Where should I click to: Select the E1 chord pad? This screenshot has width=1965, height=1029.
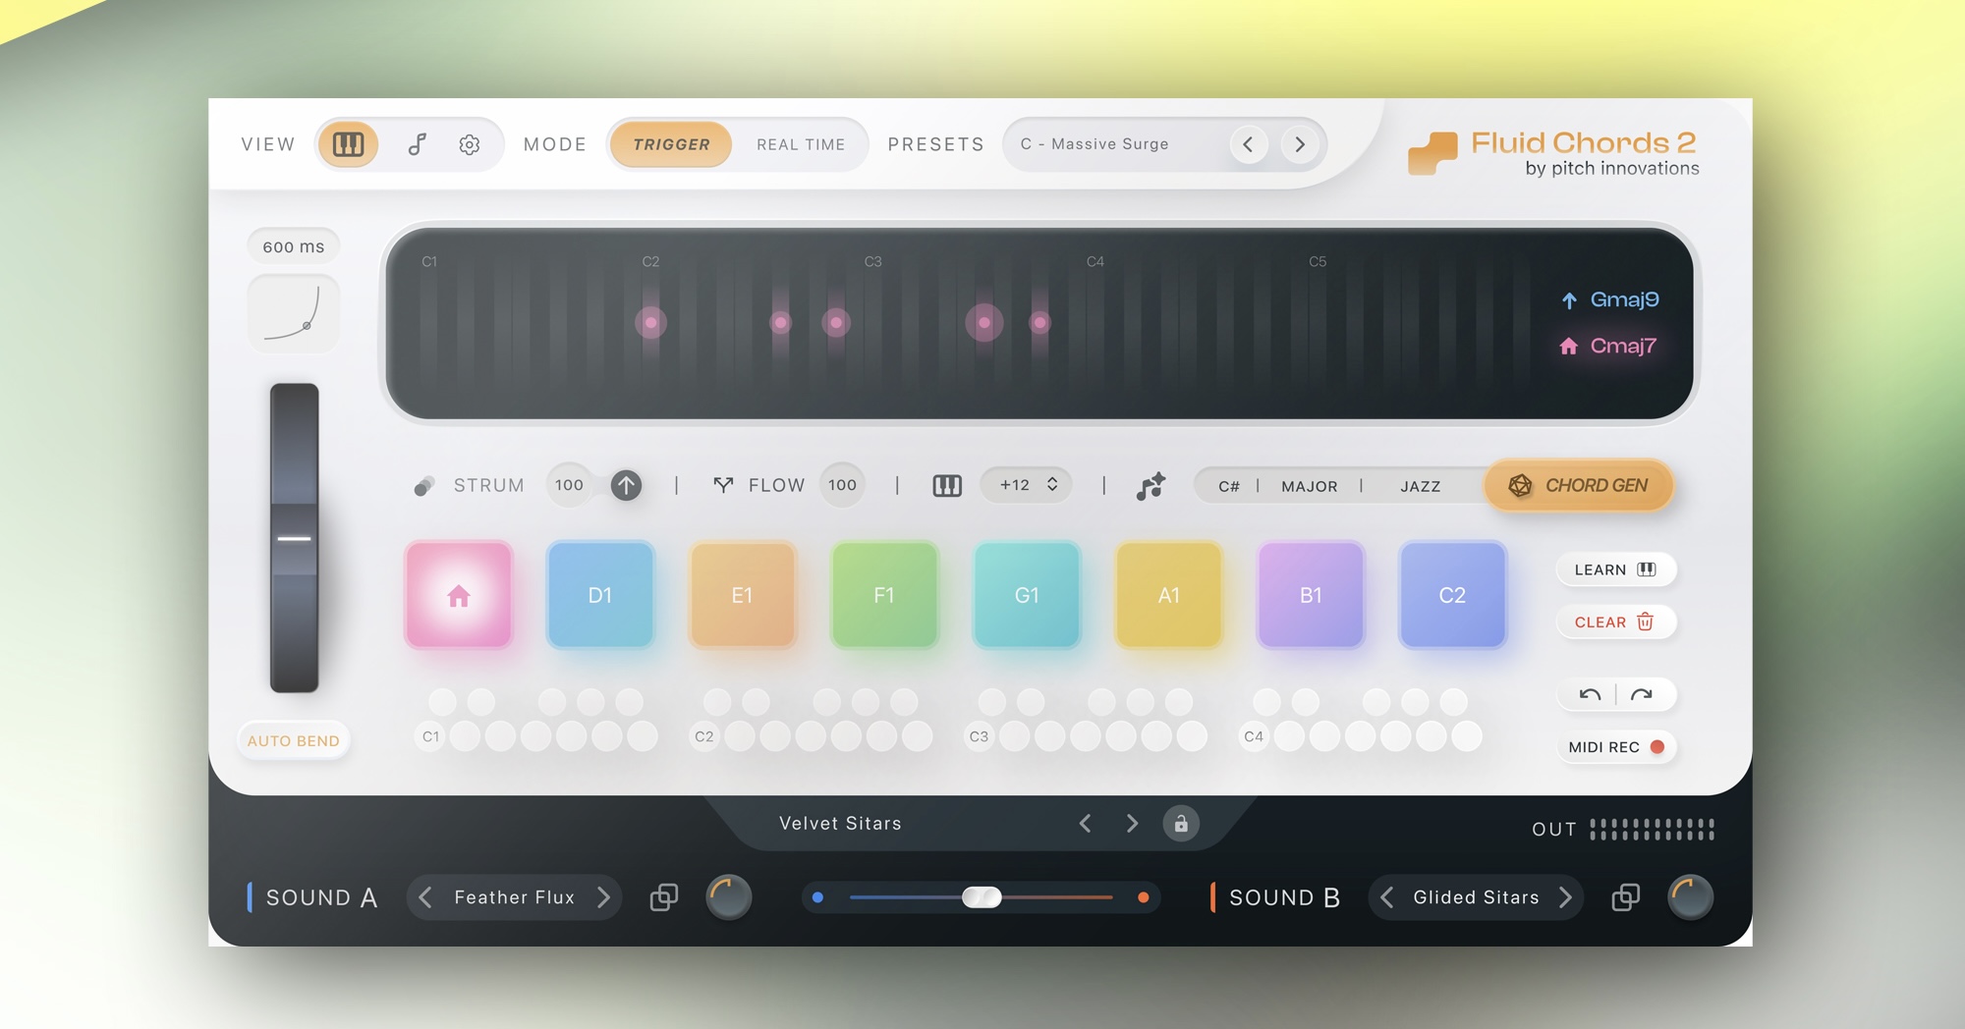742,595
